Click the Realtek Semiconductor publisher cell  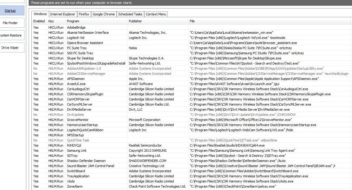pos(145,146)
